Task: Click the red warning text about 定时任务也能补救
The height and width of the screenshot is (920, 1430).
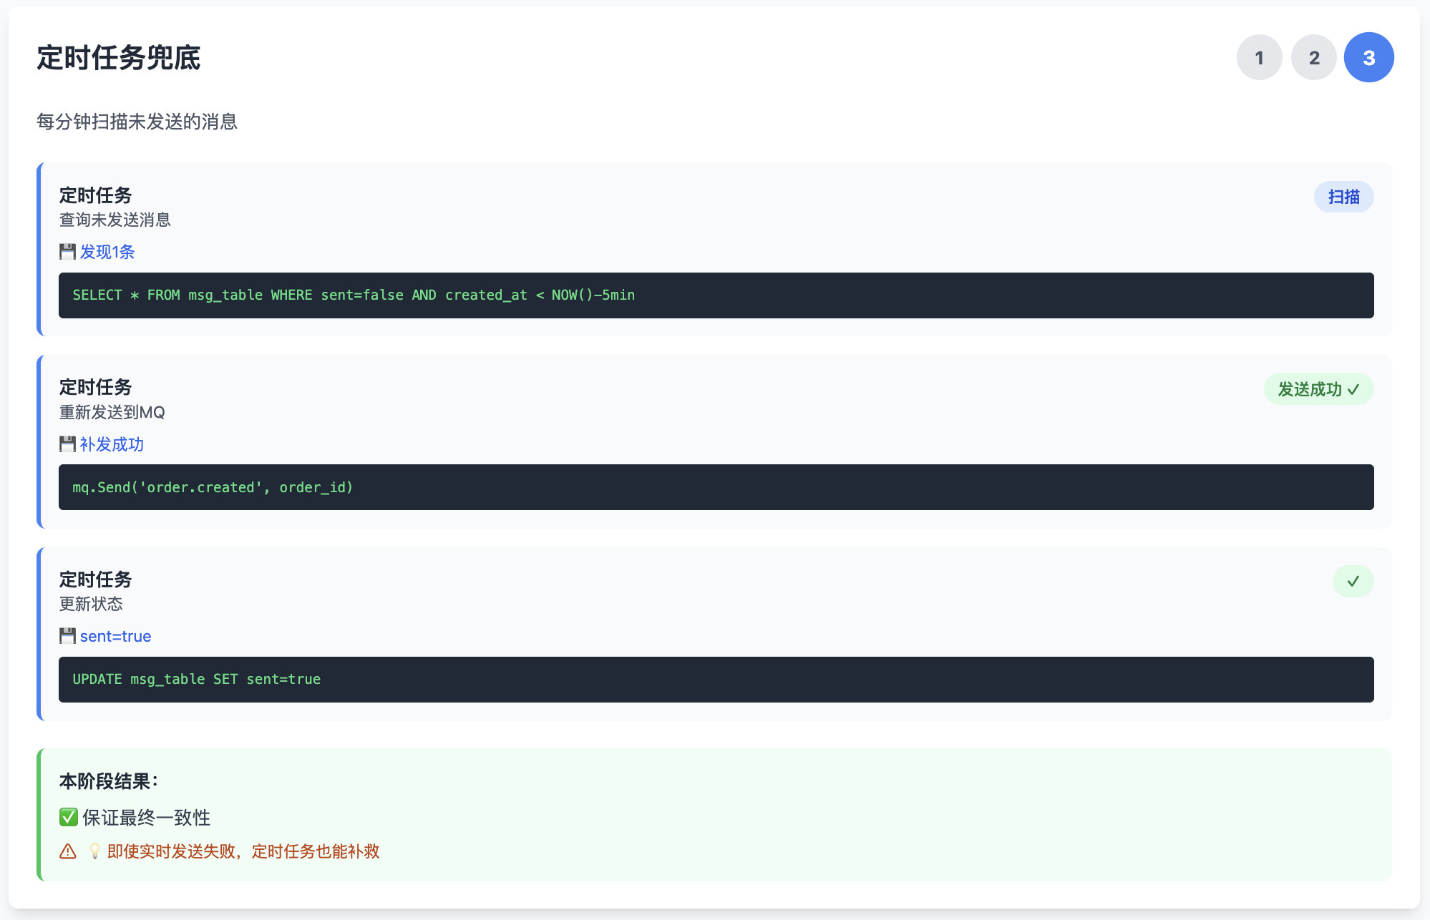Action: point(243,851)
